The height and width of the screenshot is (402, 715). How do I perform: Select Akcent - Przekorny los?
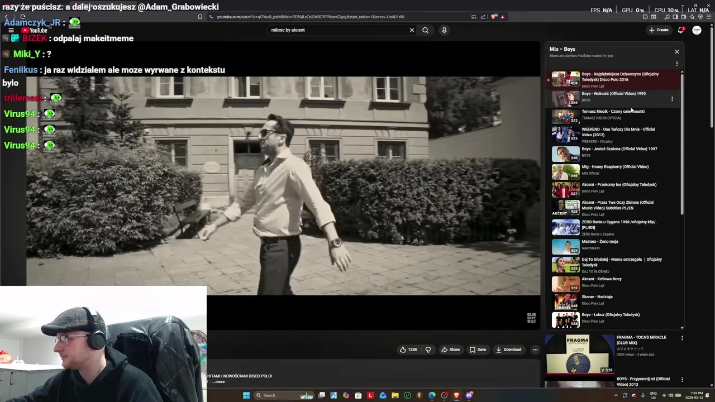[x=613, y=189]
